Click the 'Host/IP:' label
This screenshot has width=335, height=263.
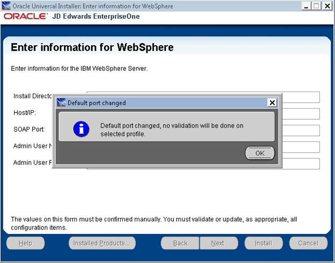(x=25, y=112)
